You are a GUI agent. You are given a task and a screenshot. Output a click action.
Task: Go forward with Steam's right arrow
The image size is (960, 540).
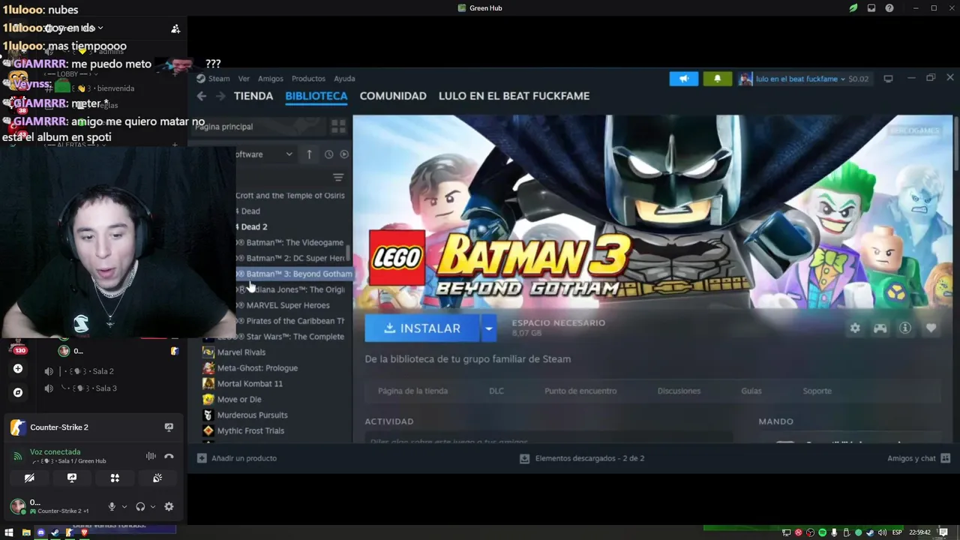pos(220,96)
